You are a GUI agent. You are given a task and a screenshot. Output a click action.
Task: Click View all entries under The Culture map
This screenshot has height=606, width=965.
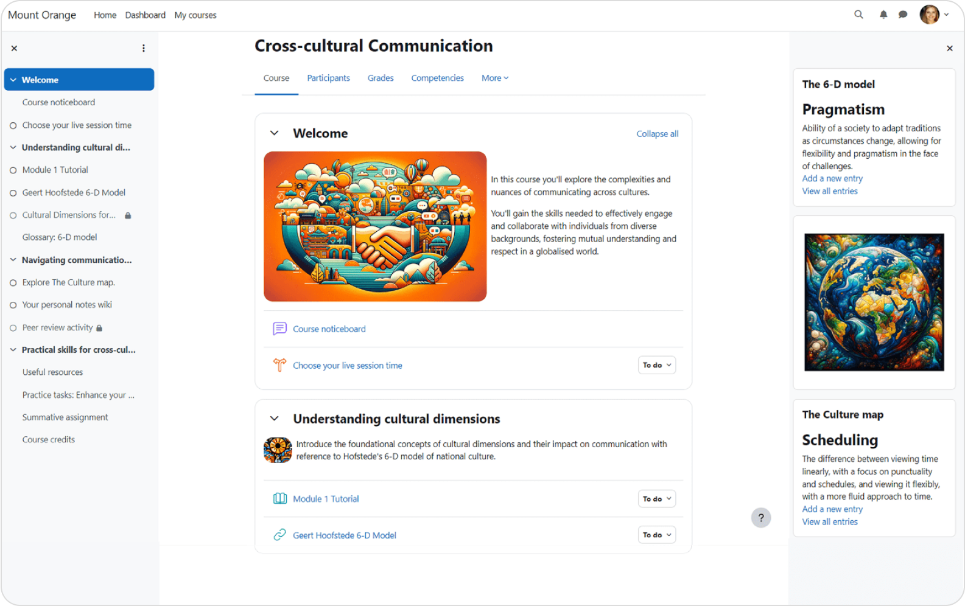click(x=830, y=522)
